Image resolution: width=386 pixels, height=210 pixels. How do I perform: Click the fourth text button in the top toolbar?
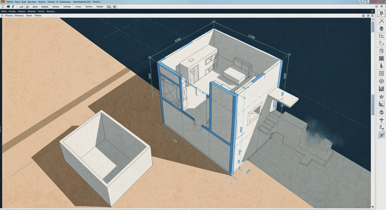point(56,7)
